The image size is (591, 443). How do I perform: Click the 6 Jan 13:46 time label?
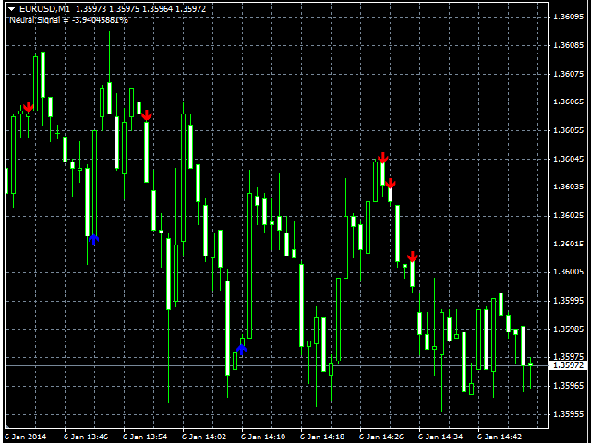point(86,437)
